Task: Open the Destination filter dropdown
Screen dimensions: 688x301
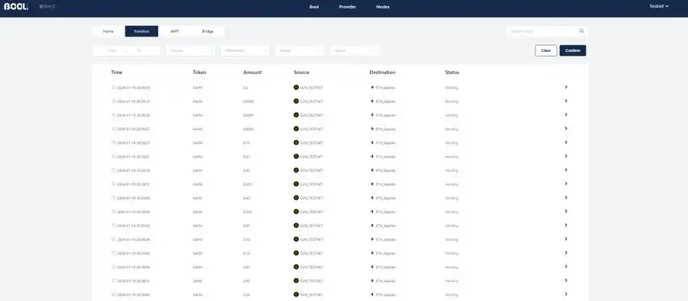Action: coord(245,50)
